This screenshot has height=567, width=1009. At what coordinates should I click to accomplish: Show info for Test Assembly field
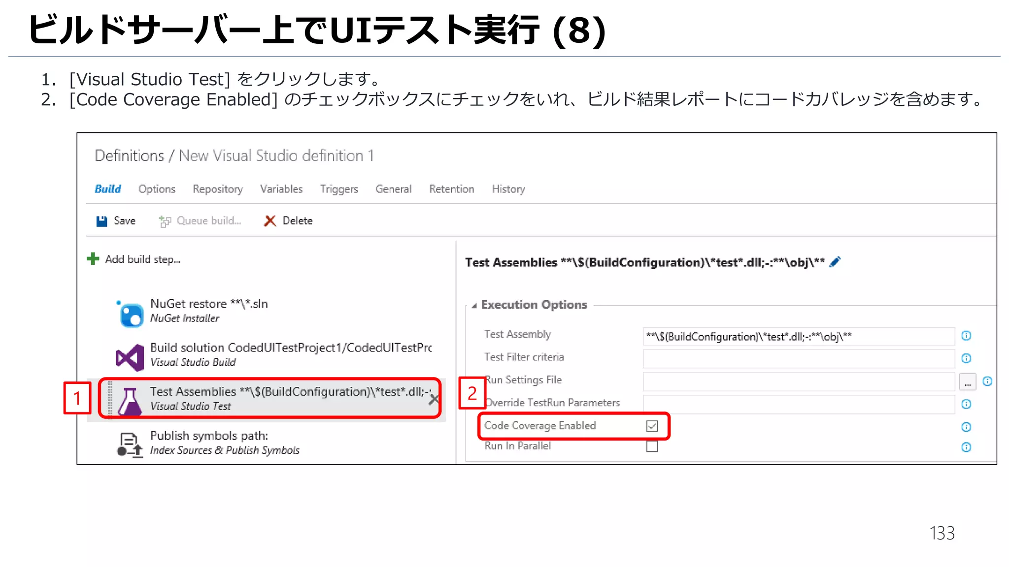click(966, 336)
